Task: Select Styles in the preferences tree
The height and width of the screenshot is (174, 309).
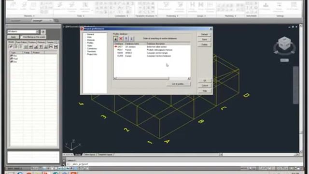Action: [89, 46]
